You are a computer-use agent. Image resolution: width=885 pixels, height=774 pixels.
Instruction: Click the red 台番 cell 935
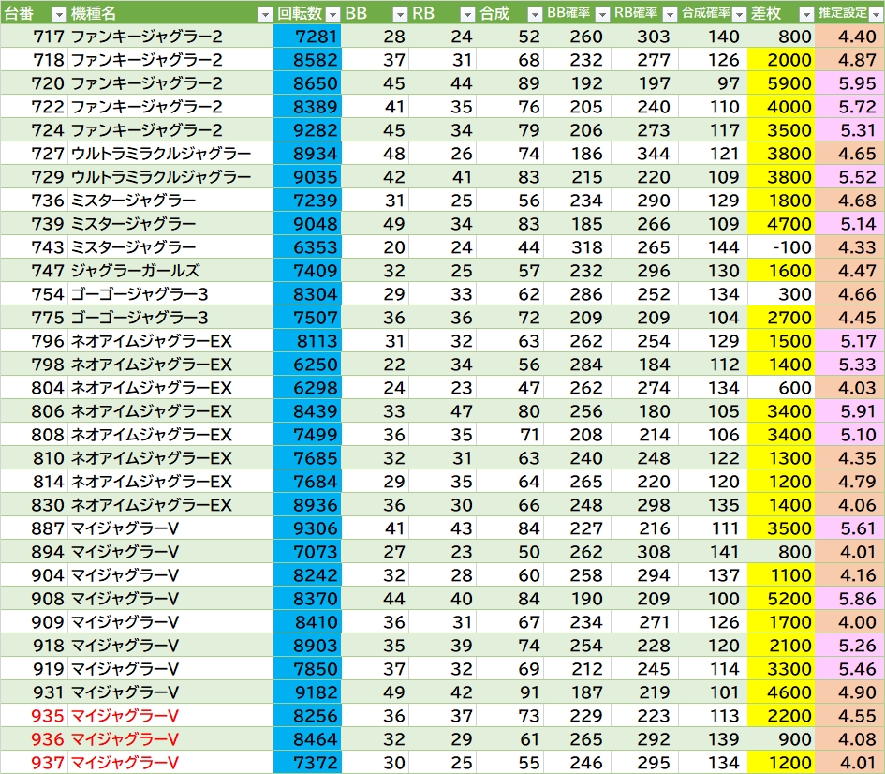[x=34, y=715]
